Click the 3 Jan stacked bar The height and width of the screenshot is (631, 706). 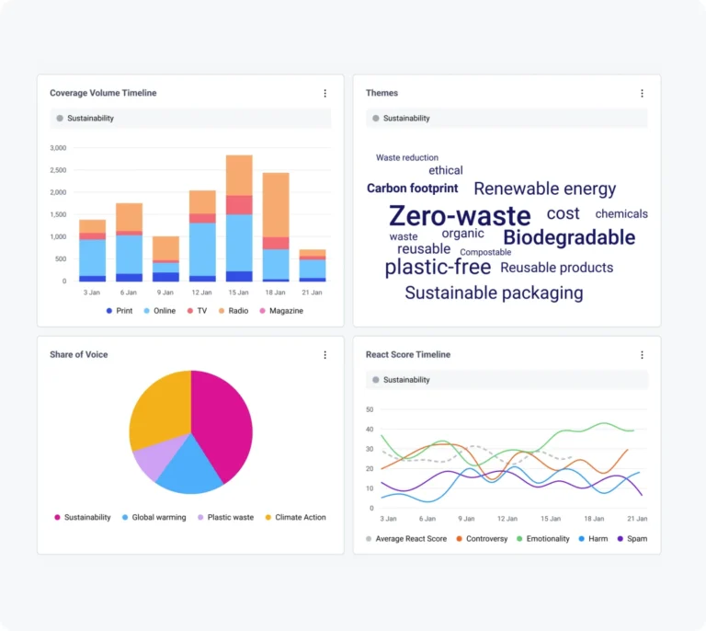tap(92, 251)
